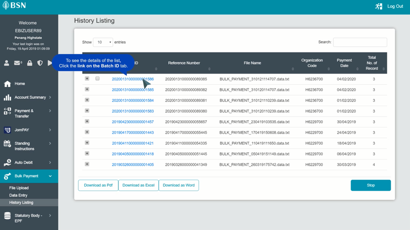410x230 pixels.
Task: Open batch ID link 20190423000000001457
Action: pos(133,122)
